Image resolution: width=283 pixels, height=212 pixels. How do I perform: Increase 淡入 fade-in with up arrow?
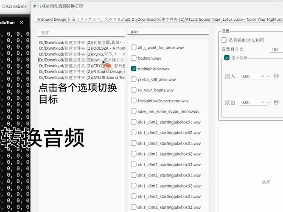(263, 76)
